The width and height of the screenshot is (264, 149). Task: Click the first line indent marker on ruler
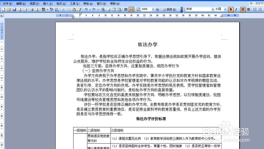pyautogui.click(x=80, y=14)
